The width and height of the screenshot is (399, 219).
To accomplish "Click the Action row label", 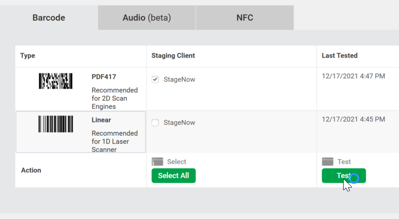I will [x=31, y=170].
